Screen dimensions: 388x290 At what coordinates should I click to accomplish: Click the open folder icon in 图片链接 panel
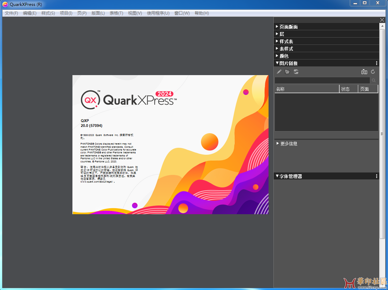click(287, 72)
